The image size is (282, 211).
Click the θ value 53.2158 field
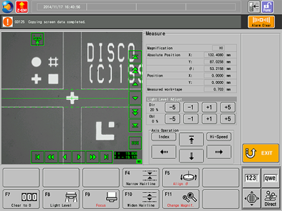pos(214,69)
